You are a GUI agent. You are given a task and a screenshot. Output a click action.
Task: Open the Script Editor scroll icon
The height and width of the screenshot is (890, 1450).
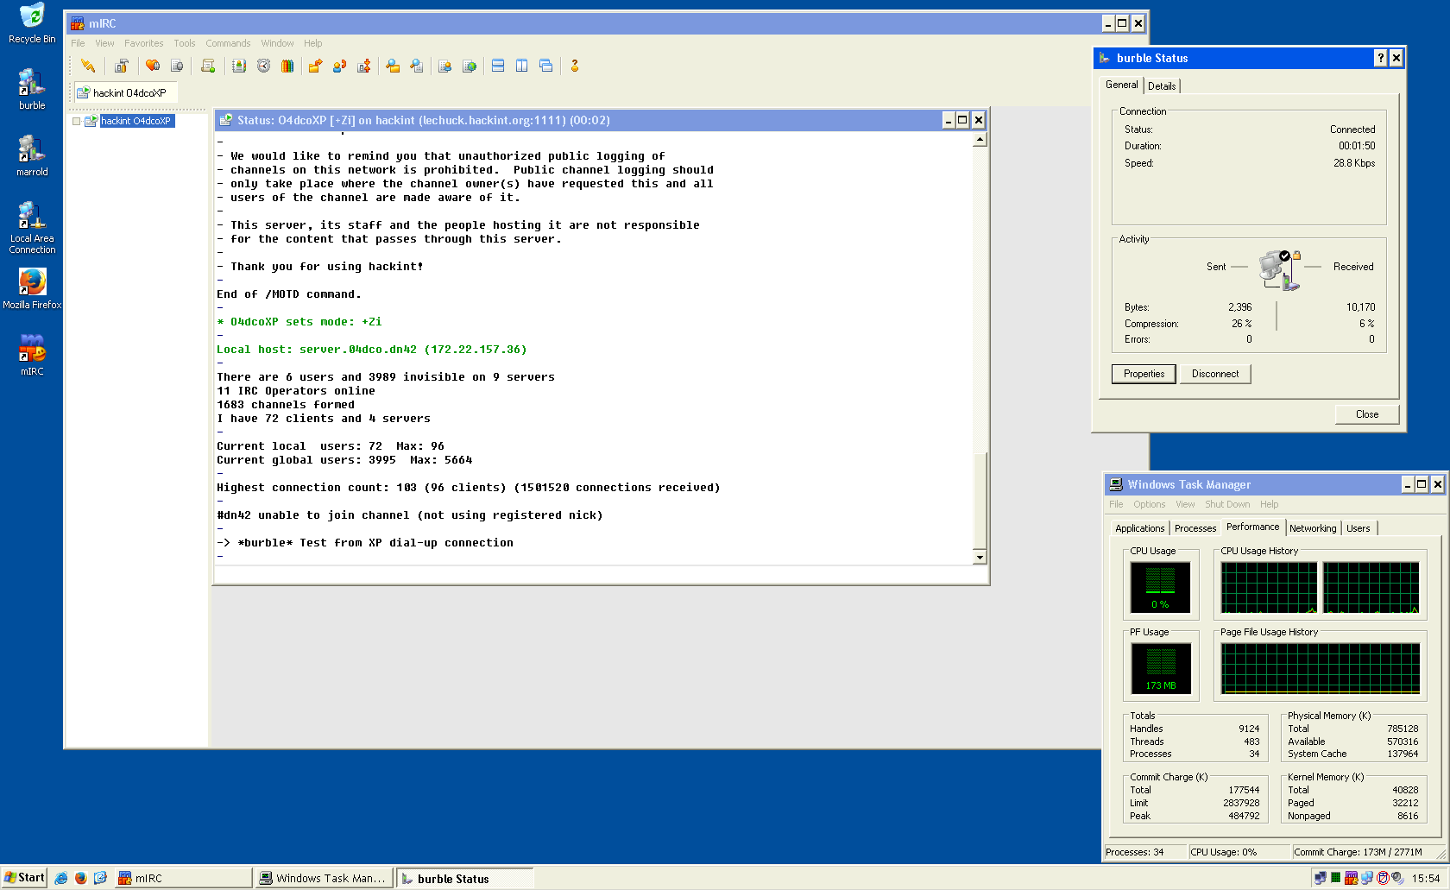[x=208, y=66]
